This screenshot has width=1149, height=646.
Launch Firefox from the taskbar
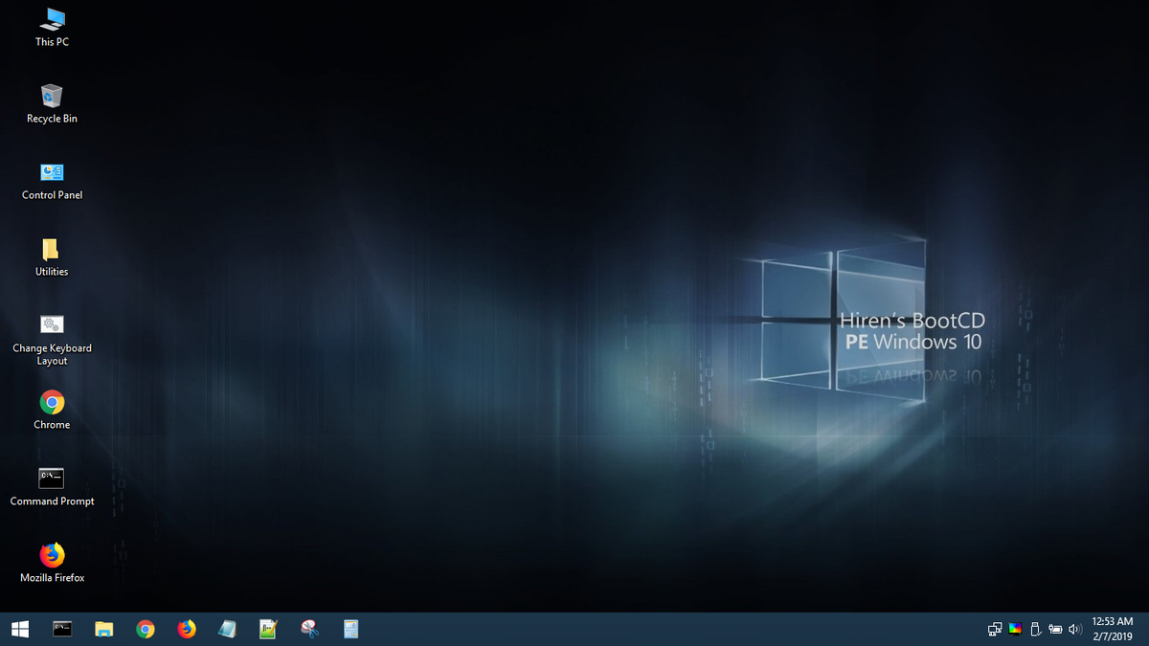click(x=187, y=629)
